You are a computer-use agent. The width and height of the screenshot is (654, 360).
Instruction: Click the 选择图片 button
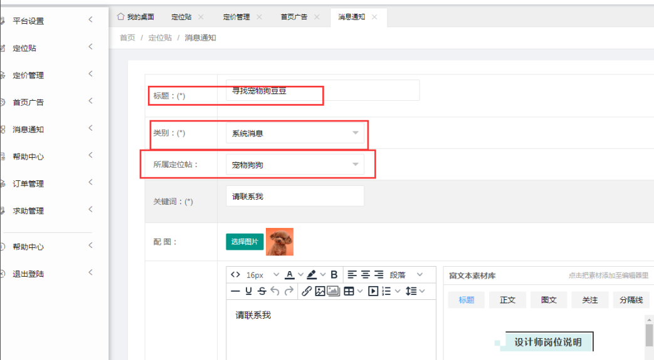click(245, 242)
